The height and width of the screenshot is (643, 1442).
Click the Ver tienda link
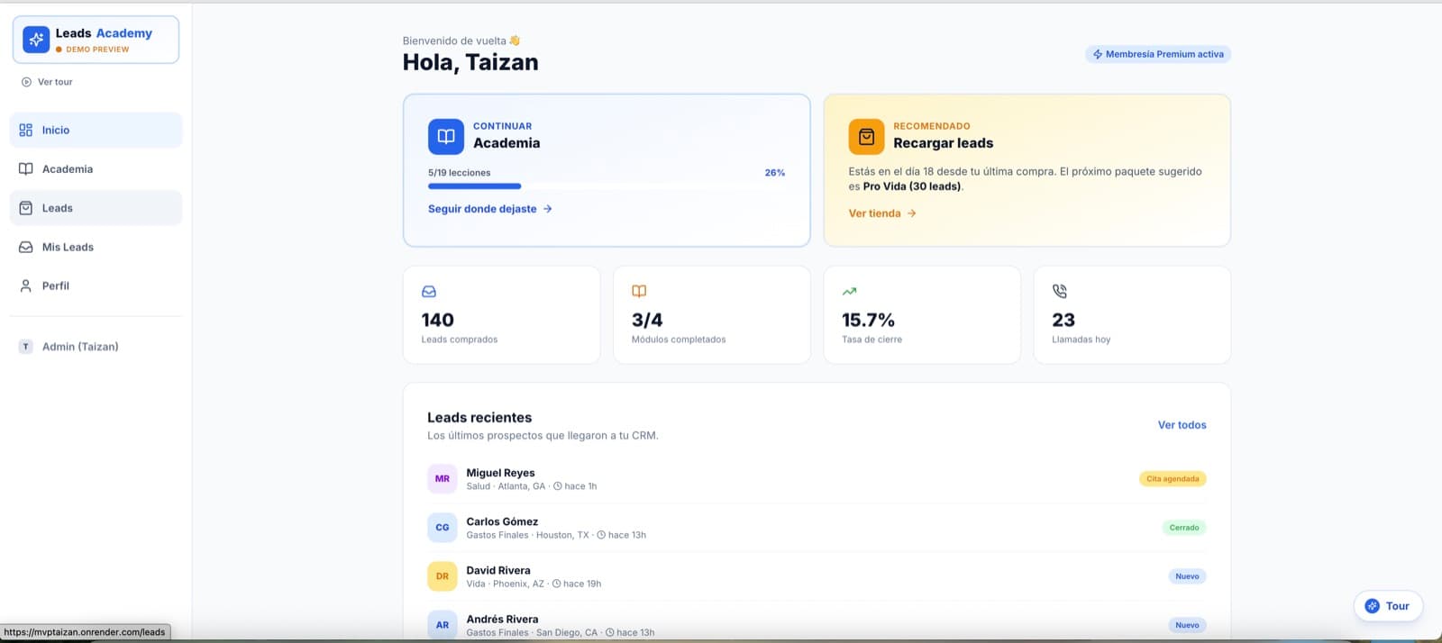(882, 213)
